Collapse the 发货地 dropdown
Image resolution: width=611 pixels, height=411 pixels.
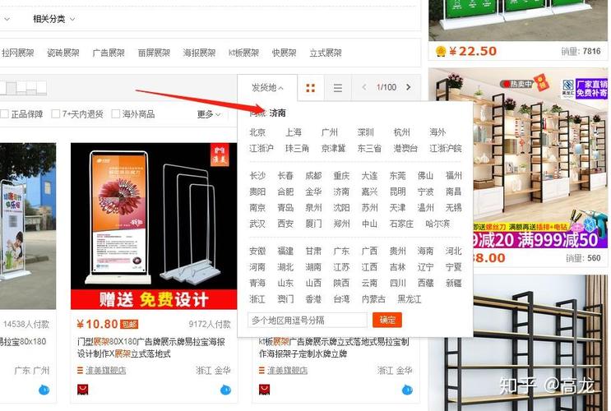click(267, 88)
